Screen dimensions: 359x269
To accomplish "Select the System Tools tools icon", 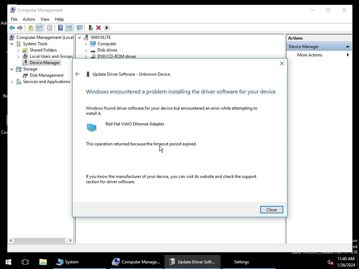I will (18, 44).
